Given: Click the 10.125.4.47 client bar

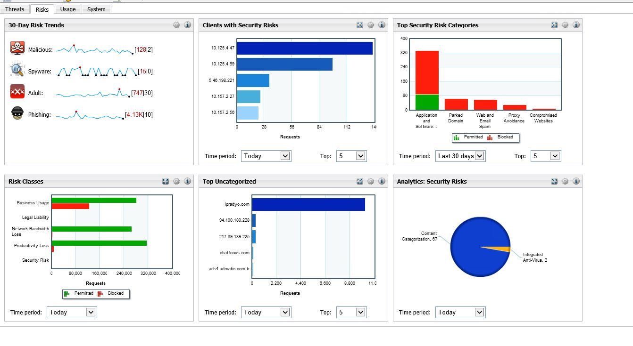Looking at the screenshot, I should (305, 48).
